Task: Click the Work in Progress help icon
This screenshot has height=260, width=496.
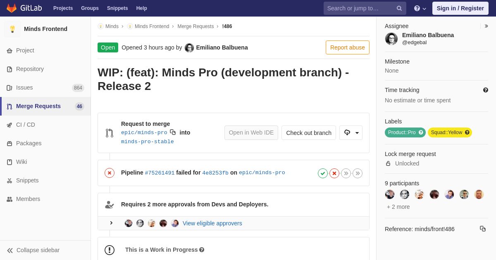Action: click(202, 250)
